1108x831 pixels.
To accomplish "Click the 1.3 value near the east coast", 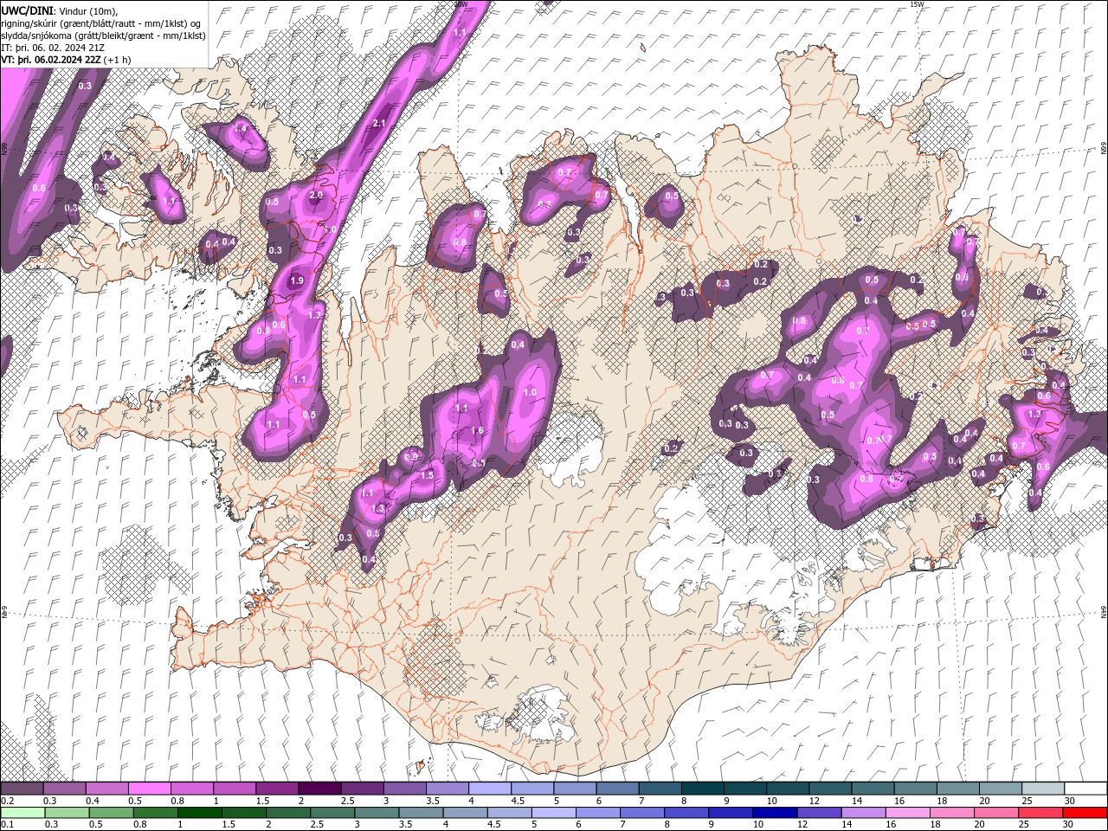I will pyautogui.click(x=1034, y=414).
